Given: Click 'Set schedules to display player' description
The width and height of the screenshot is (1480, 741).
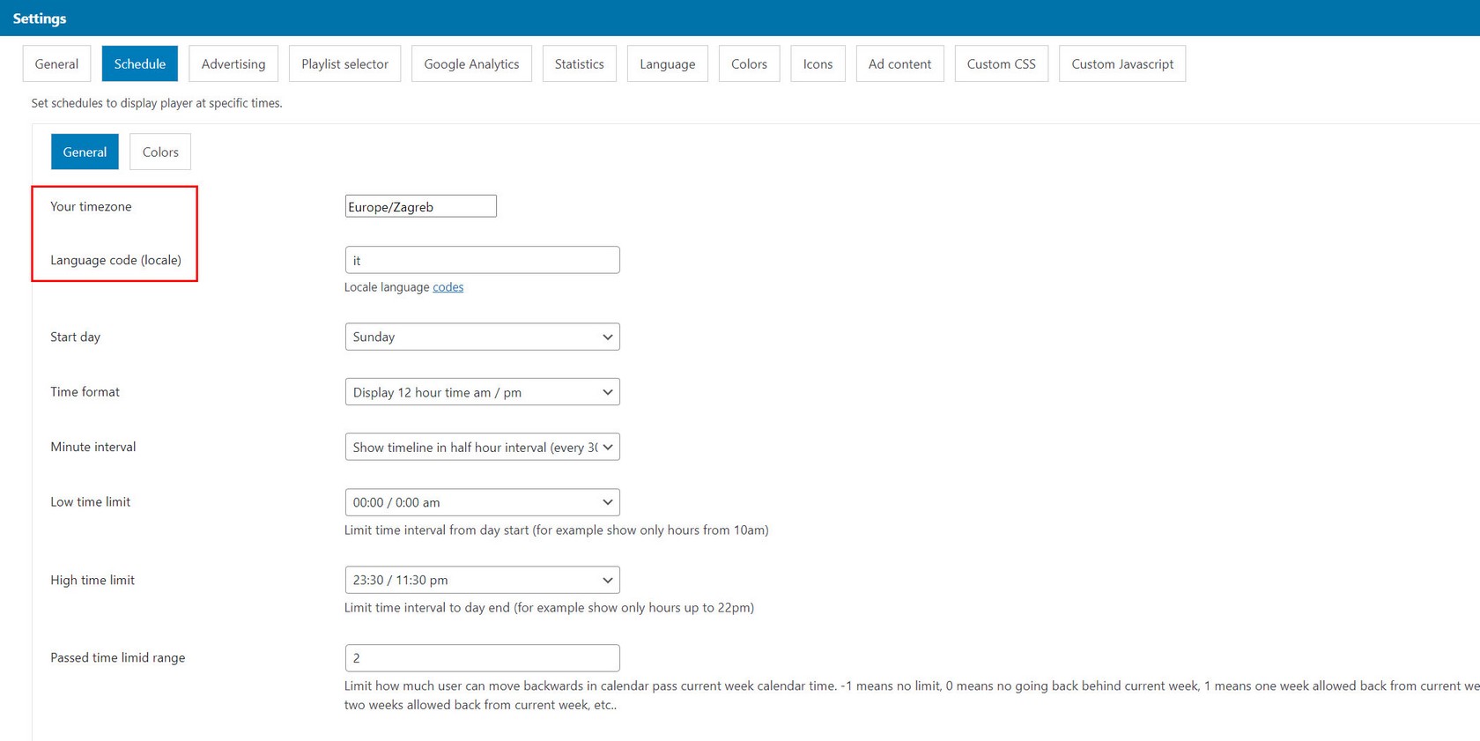Looking at the screenshot, I should pyautogui.click(x=157, y=103).
